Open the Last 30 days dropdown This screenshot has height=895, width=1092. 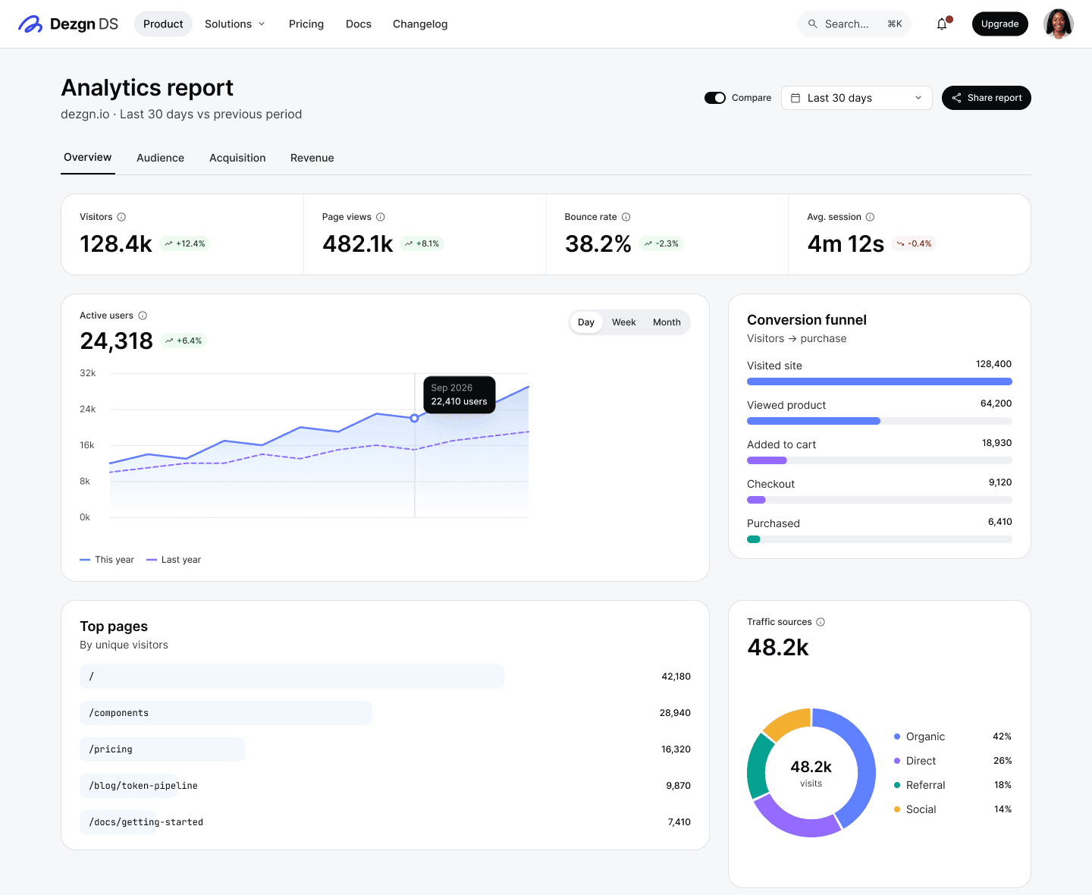pyautogui.click(x=857, y=98)
